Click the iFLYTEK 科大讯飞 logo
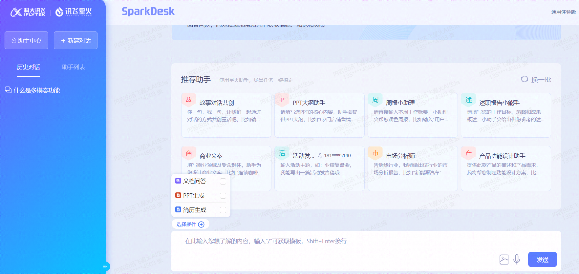Image resolution: width=579 pixels, height=274 pixels. (x=28, y=12)
